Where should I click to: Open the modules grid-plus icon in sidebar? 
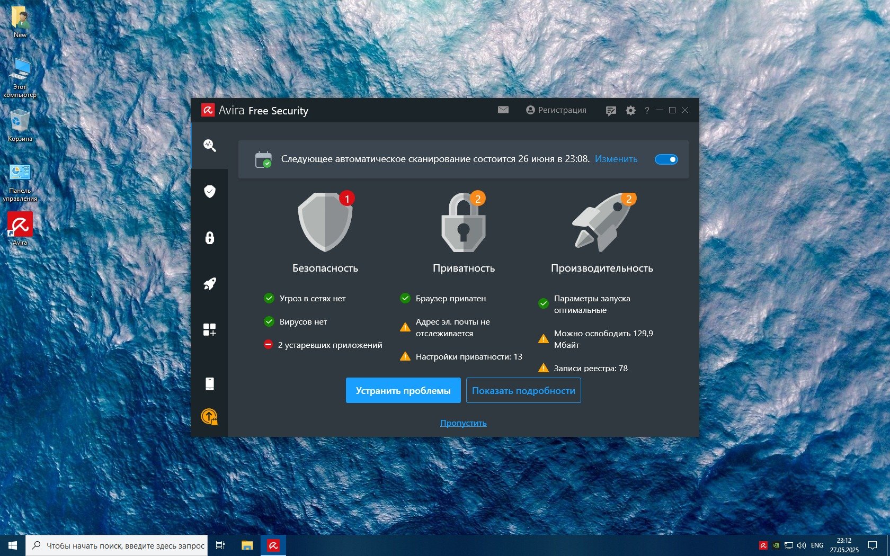210,330
